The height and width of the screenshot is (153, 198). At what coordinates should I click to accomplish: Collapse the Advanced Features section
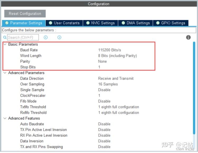(5, 118)
